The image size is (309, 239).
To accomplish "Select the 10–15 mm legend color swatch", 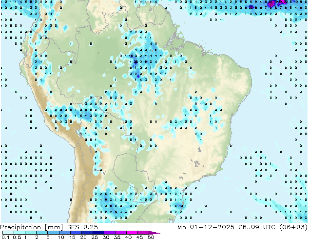I will (x=65, y=233).
